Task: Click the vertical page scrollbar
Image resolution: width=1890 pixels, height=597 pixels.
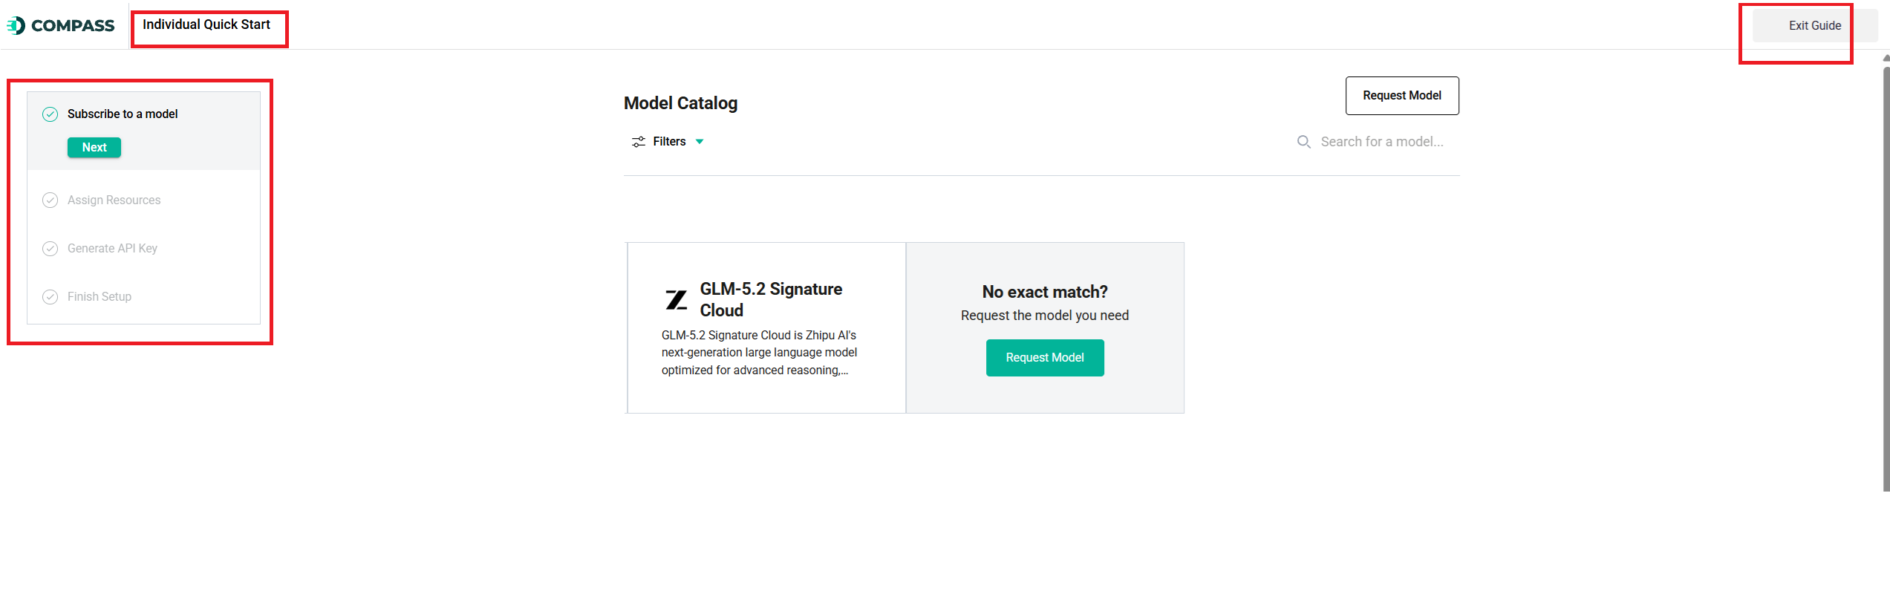Action: click(1886, 275)
